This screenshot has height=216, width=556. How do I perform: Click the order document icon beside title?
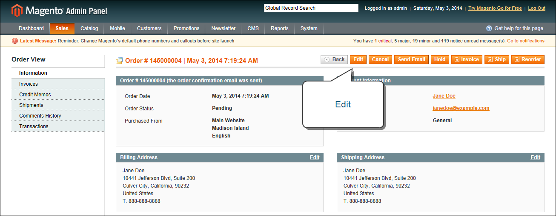click(x=119, y=61)
